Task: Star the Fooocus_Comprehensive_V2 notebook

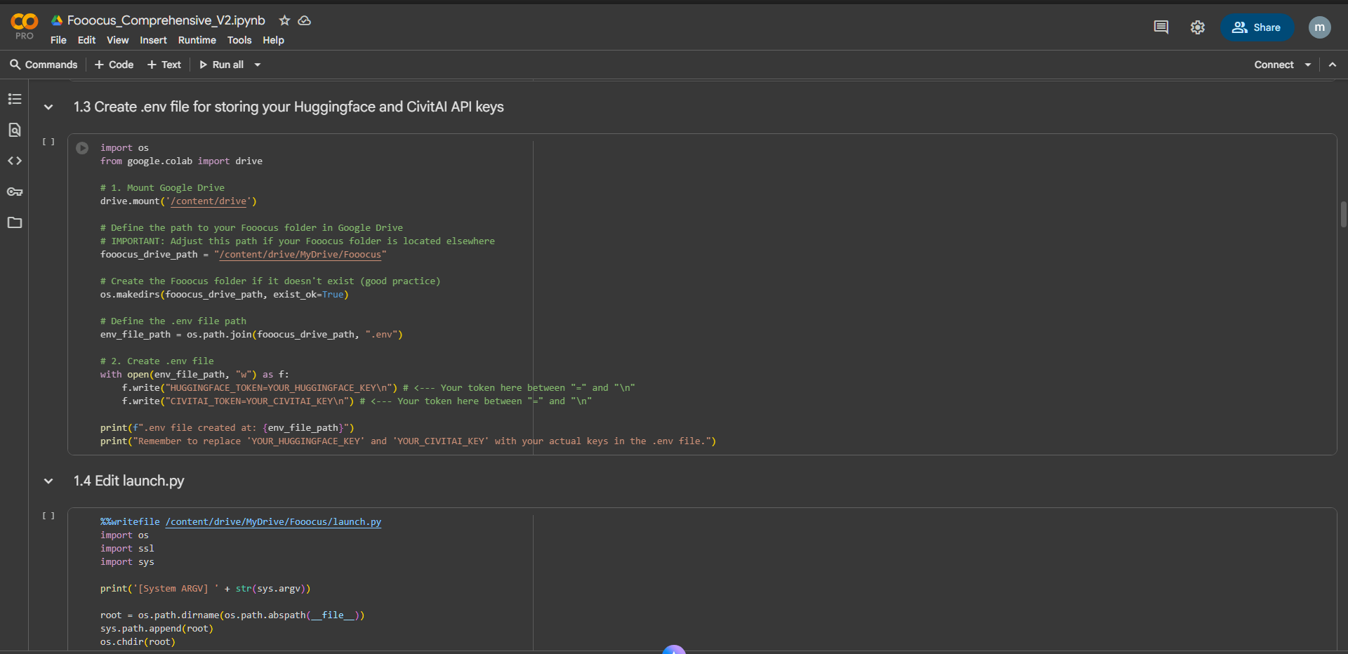Action: click(284, 20)
